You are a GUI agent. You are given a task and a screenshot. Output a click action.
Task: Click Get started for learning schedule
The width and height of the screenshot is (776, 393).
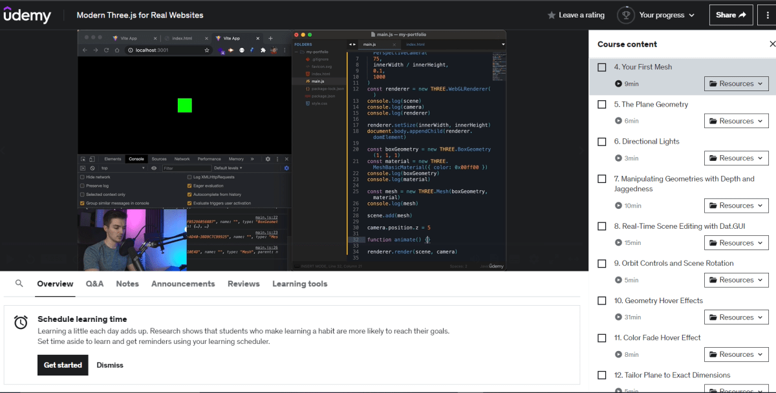pyautogui.click(x=63, y=365)
